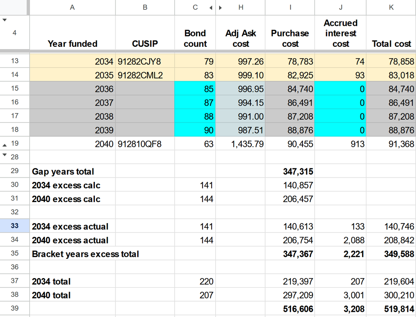This screenshot has height=317, width=416.
Task: Click the Accrued interest cost header
Action: pos(341,32)
